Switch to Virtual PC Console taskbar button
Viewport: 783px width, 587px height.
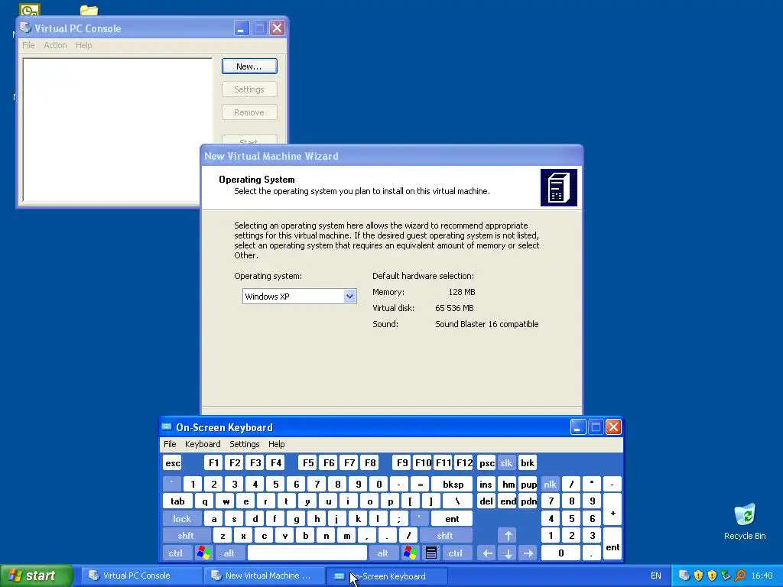(141, 576)
